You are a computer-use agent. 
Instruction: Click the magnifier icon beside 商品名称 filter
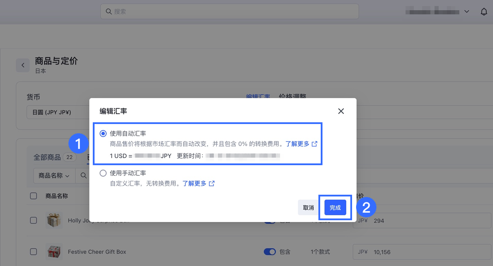point(84,176)
